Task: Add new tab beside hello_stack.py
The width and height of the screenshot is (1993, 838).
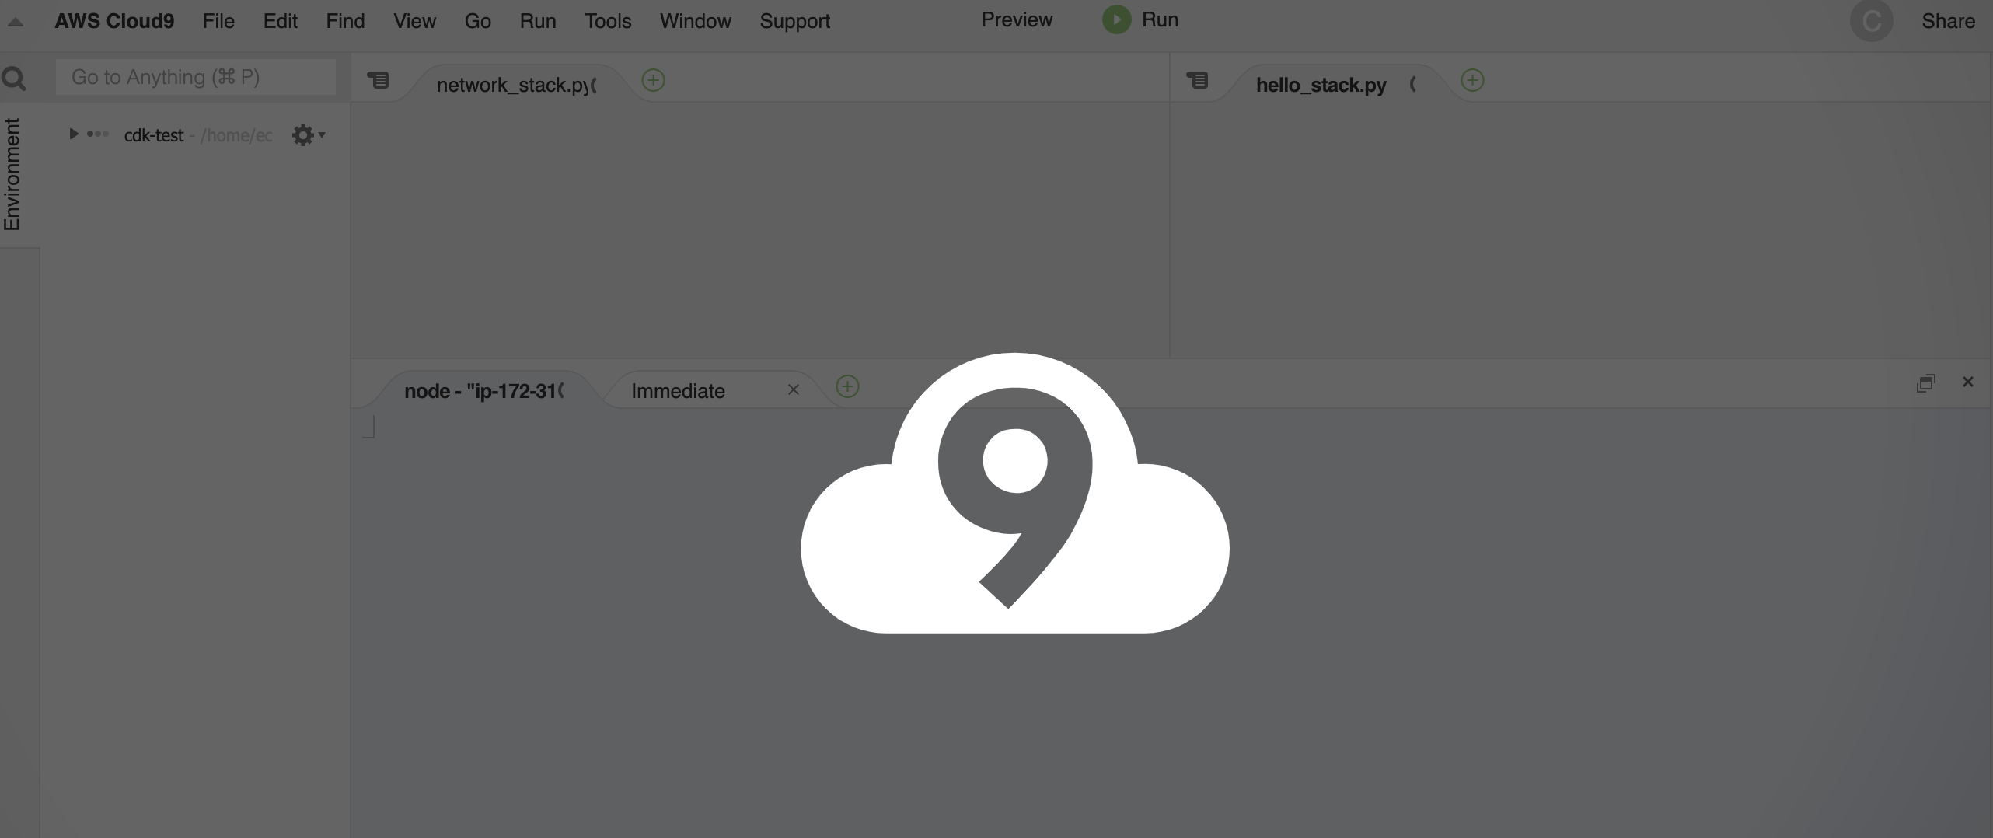Action: click(1472, 80)
